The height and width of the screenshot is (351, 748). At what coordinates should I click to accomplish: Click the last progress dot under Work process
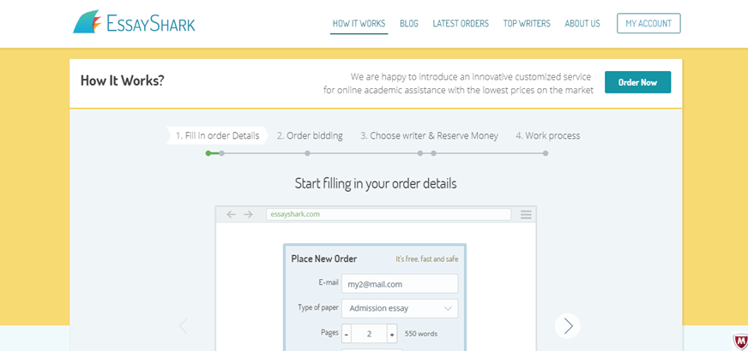click(x=546, y=153)
